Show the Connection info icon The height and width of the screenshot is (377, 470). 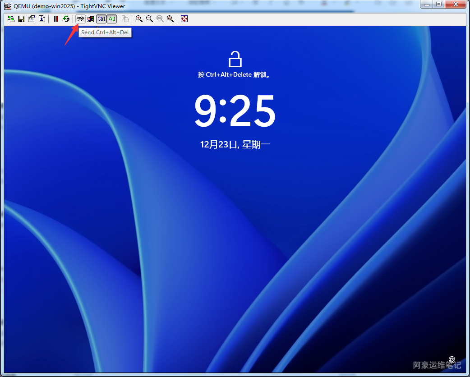pyautogui.click(x=41, y=19)
